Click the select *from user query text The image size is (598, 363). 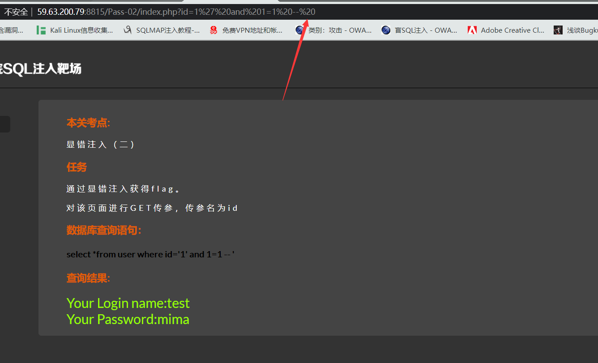point(150,254)
